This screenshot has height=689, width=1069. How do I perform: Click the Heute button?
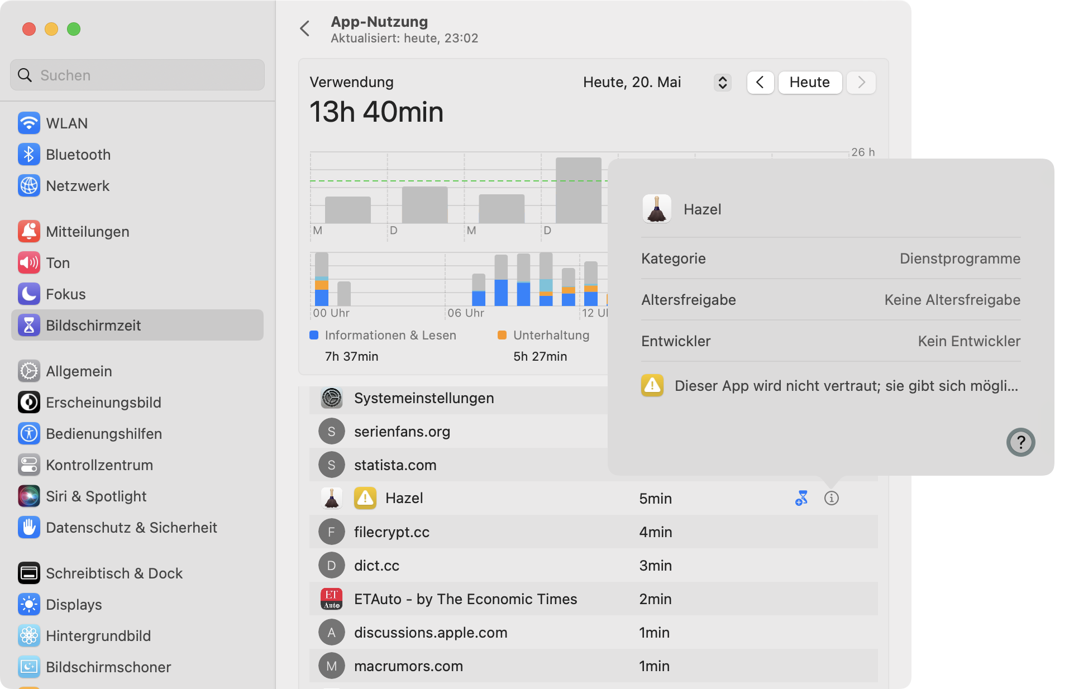(x=809, y=83)
